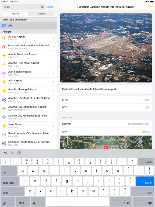
Task: Open ATL designator row chevron
Action: click(x=54, y=26)
